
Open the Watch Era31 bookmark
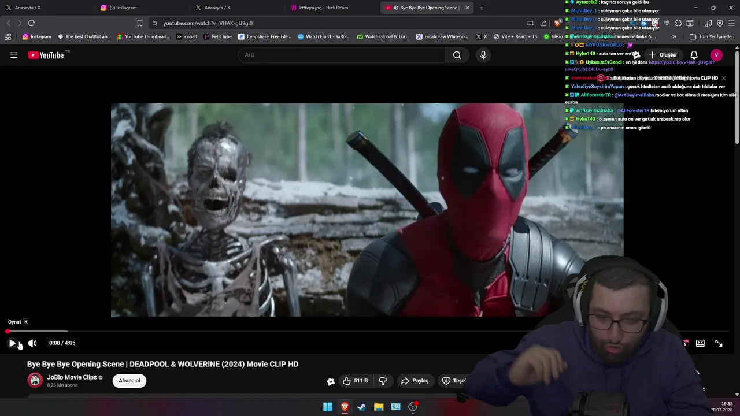coord(324,36)
